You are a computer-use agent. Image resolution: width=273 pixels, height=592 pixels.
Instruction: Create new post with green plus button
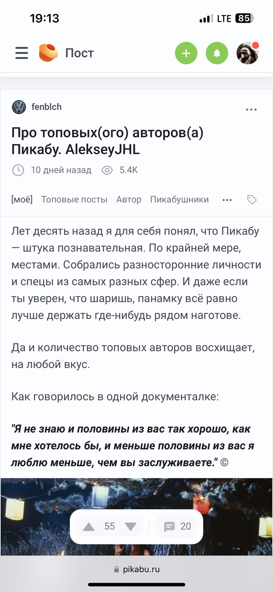coord(186,53)
